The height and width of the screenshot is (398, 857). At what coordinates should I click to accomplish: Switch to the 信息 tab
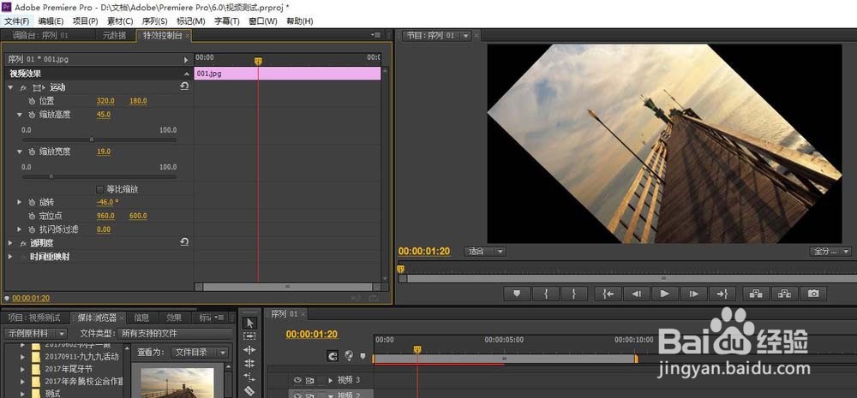[x=141, y=318]
